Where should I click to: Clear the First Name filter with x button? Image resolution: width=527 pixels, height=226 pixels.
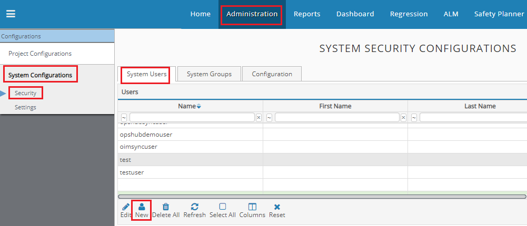(403, 118)
